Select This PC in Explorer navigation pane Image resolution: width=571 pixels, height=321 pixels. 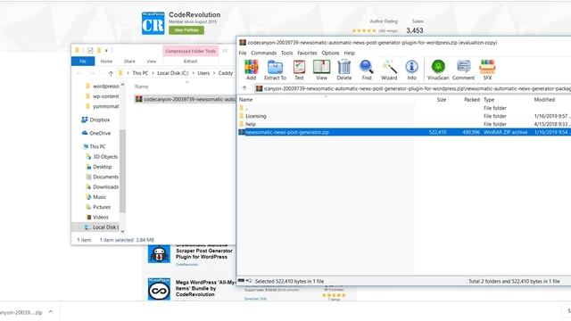(94, 146)
